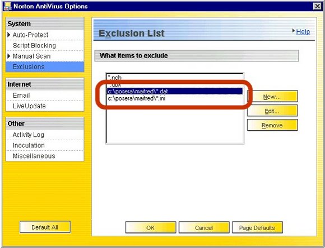Open Auto-Protect settings
The image size is (325, 248).
click(30, 35)
